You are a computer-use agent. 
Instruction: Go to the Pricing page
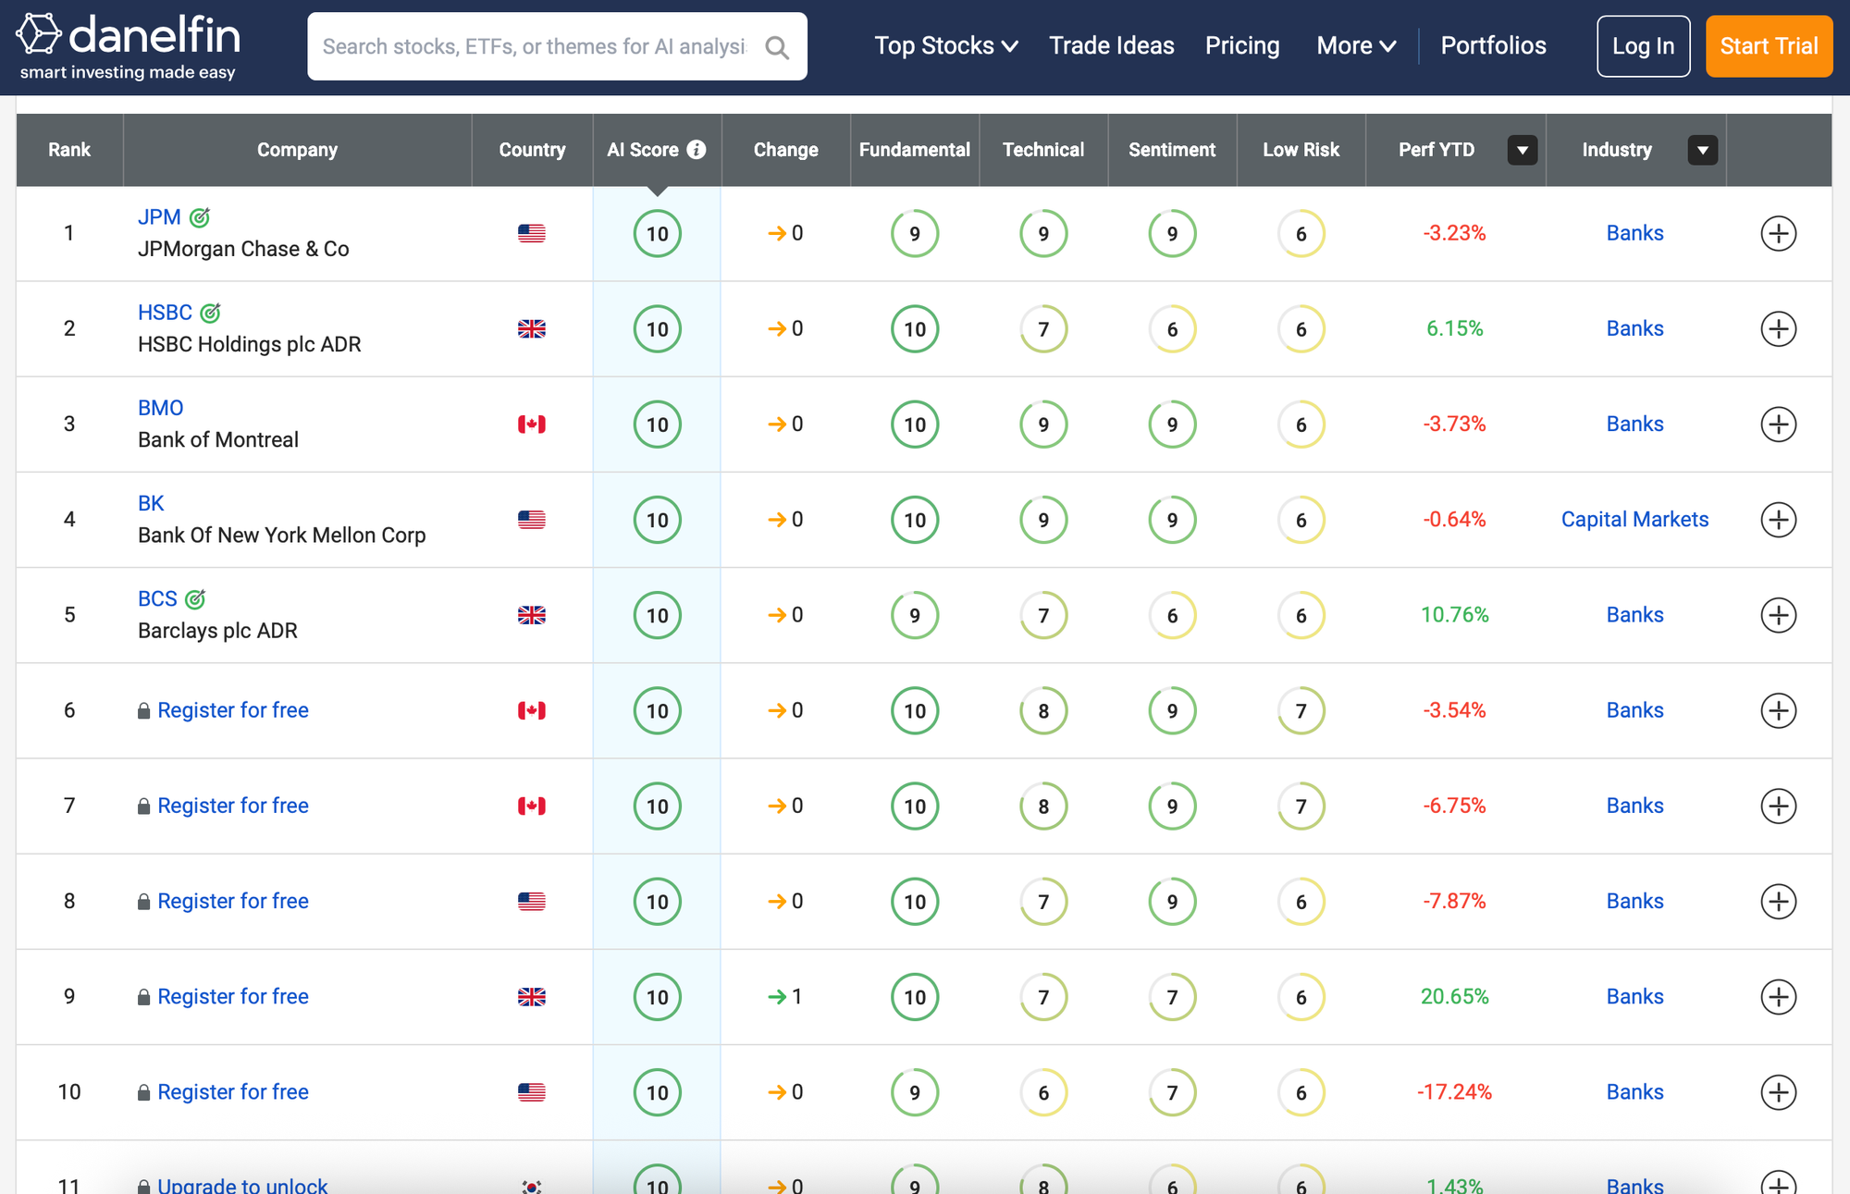point(1241,45)
